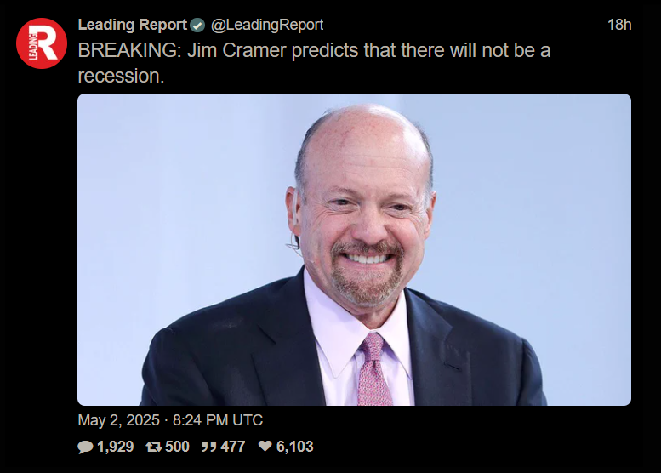Viewport: 661px width, 473px height.
Task: Click the red R logo letter
Action: coord(48,43)
